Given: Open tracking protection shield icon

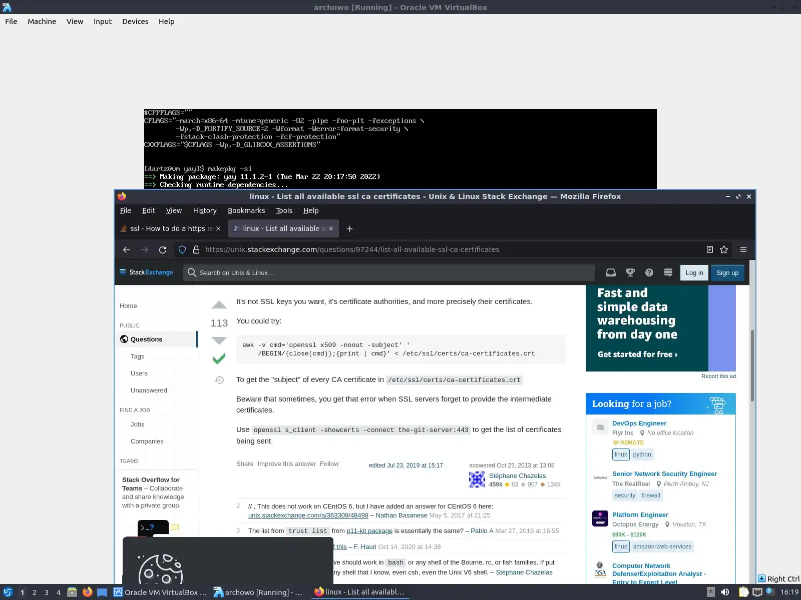Looking at the screenshot, I should [x=182, y=249].
